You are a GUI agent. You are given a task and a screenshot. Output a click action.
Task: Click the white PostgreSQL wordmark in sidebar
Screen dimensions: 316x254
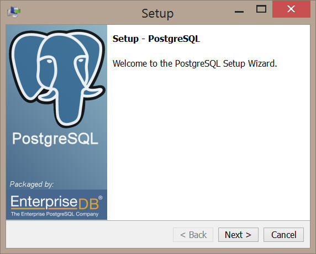(x=55, y=139)
